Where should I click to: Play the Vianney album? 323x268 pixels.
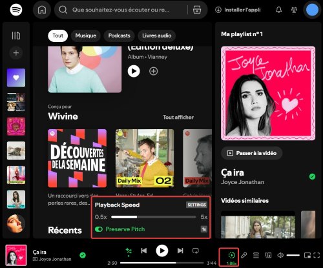pos(134,71)
